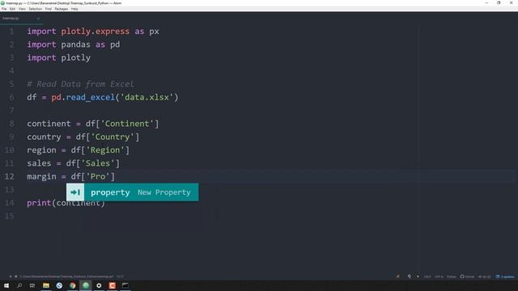Image resolution: width=518 pixels, height=291 pixels.
Task: Open the Packages menu
Action: coord(62,9)
